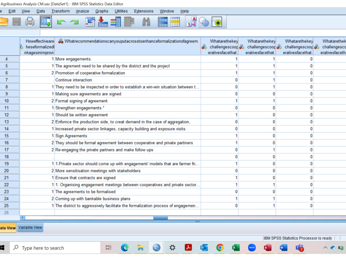Click the Go to Variable icon
Image resolution: width=346 pixels, height=259 pixels.
(x=103, y=22)
